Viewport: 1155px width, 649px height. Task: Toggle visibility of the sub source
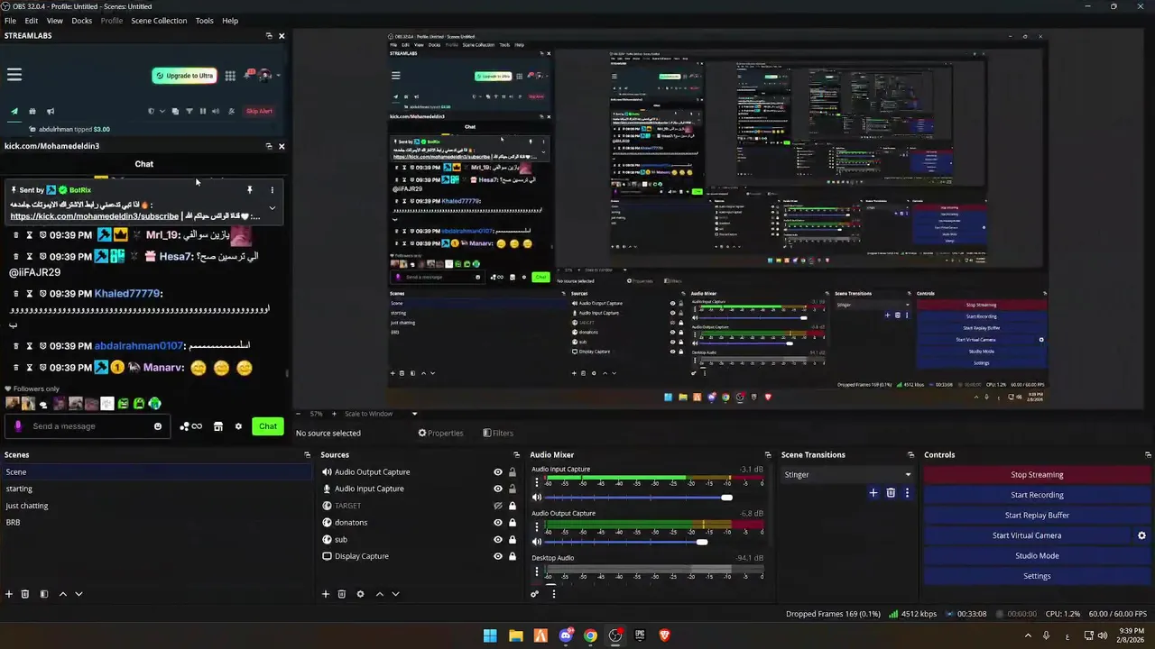click(x=497, y=539)
